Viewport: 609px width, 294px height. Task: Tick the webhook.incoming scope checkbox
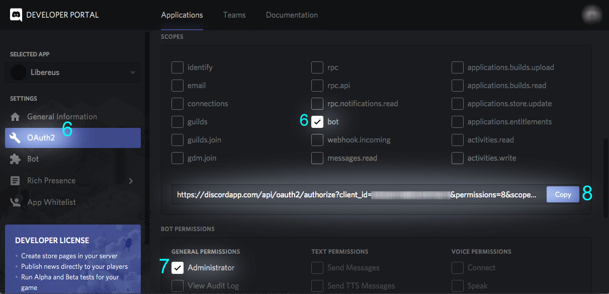317,140
